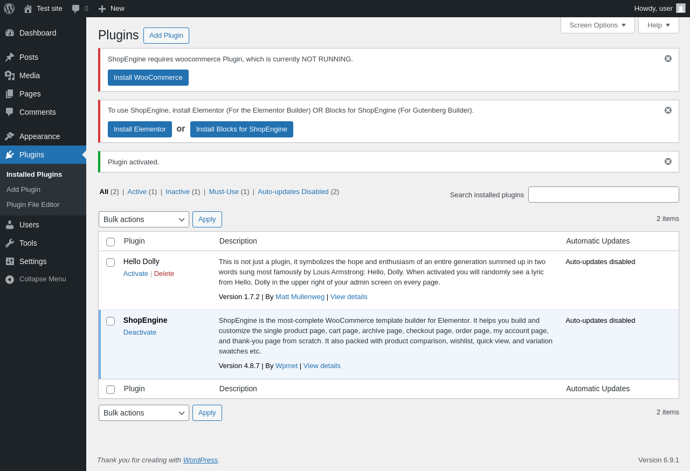This screenshot has width=690, height=471.
Task: Open Media via its sidebar icon
Action: 10,75
